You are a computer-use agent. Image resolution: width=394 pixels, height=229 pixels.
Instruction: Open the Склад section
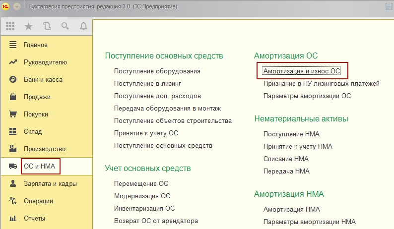pos(33,131)
